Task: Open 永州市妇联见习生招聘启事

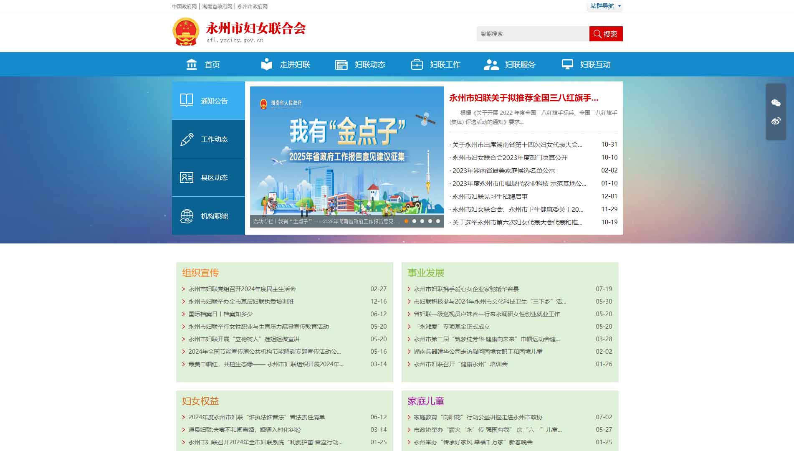Action: (490, 196)
